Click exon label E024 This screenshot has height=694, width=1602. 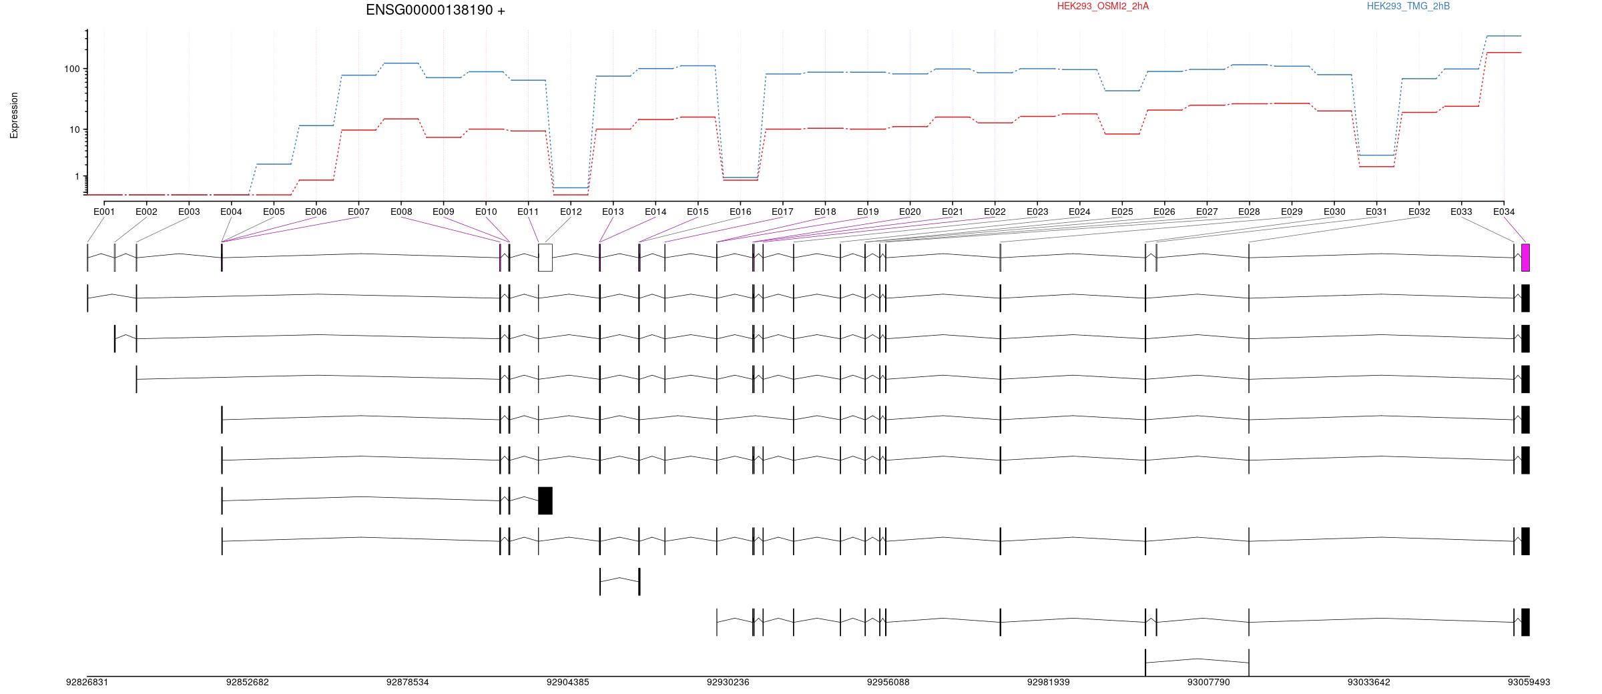pyautogui.click(x=1079, y=212)
